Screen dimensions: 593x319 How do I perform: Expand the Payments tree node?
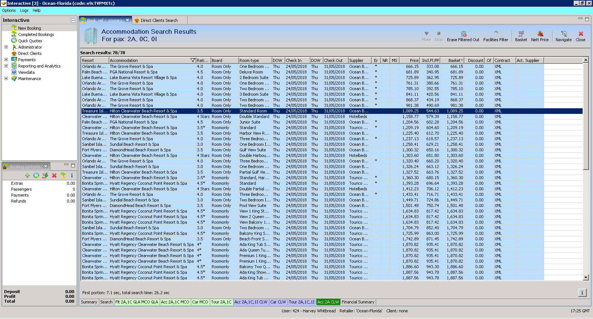(x=6, y=60)
